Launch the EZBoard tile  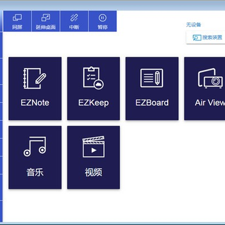coord(152,89)
